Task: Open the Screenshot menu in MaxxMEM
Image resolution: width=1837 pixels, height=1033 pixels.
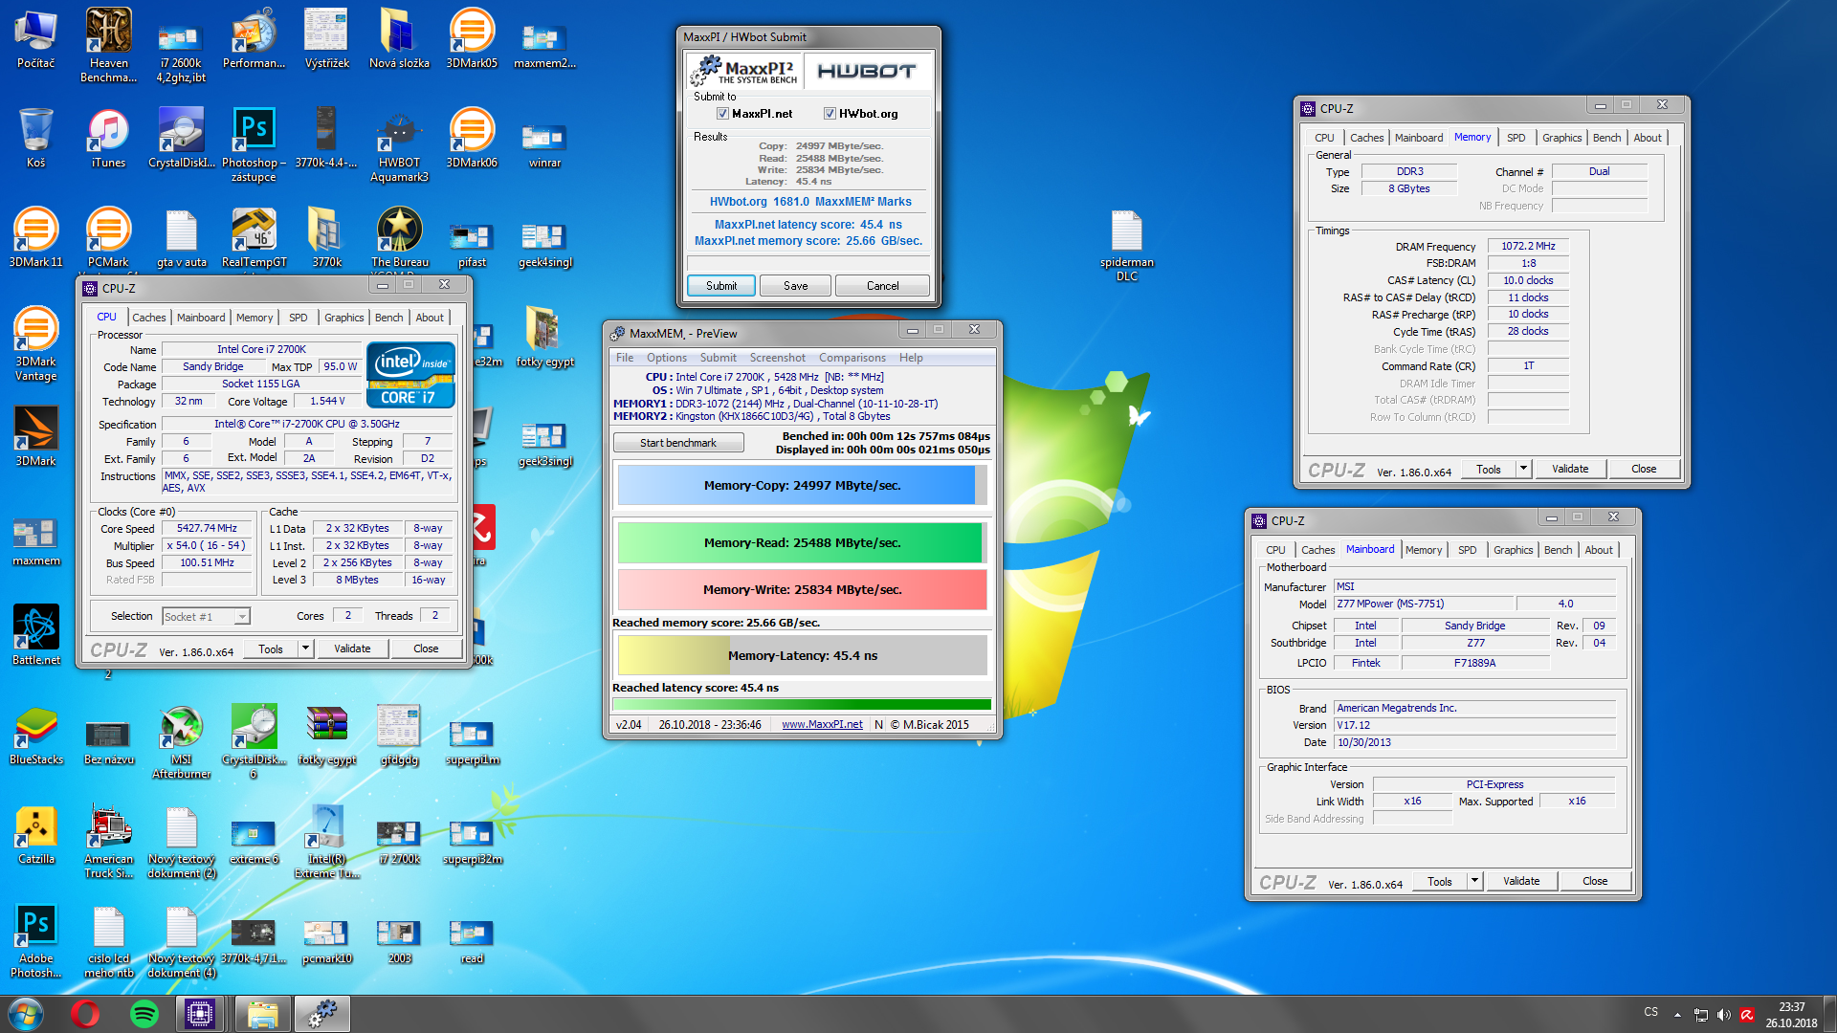Action: (x=777, y=358)
